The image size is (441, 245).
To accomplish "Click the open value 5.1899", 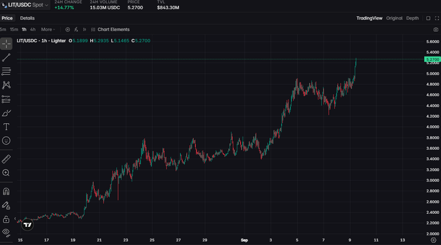I will [80, 41].
